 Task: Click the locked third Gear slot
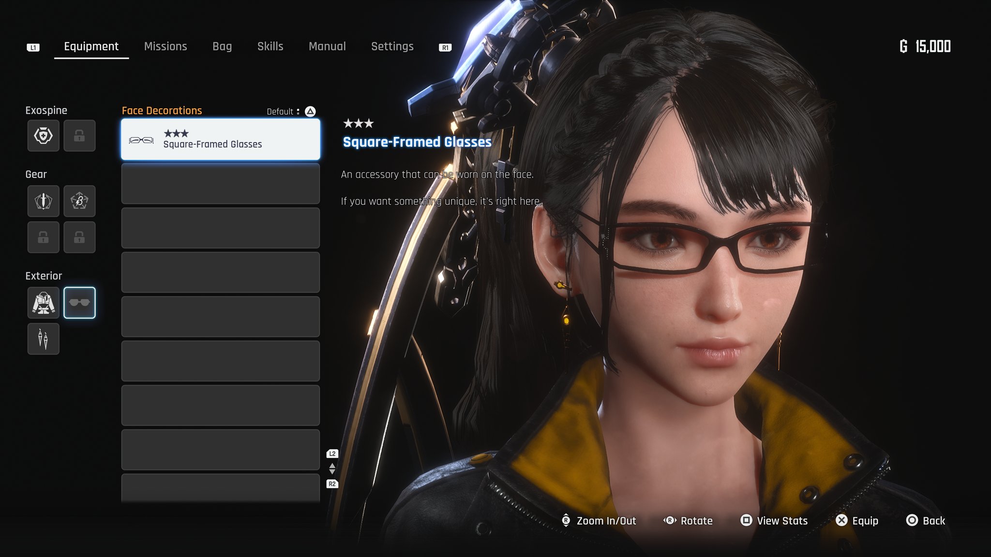[43, 237]
